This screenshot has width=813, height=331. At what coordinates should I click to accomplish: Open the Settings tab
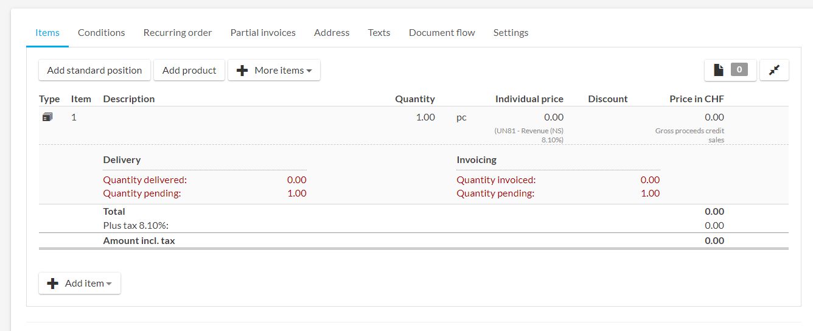click(511, 33)
